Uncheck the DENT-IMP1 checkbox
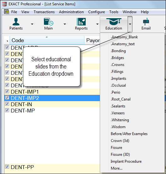This screenshot has width=166, height=174. (x=7, y=91)
